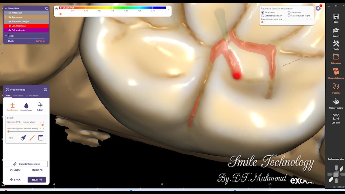The height and width of the screenshot is (194, 345).
Task: Open Show/Hide panel help icon
Action: click(x=47, y=8)
